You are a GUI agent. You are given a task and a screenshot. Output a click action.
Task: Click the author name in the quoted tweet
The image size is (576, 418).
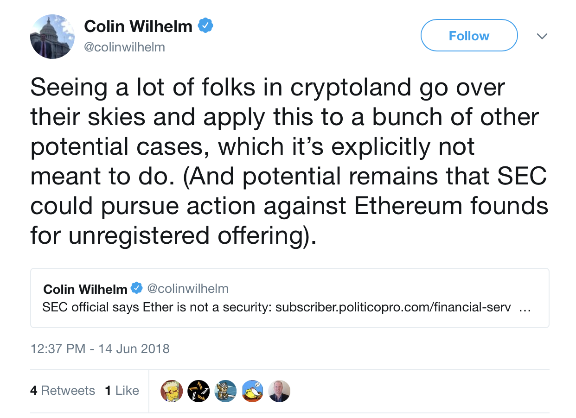(x=85, y=289)
